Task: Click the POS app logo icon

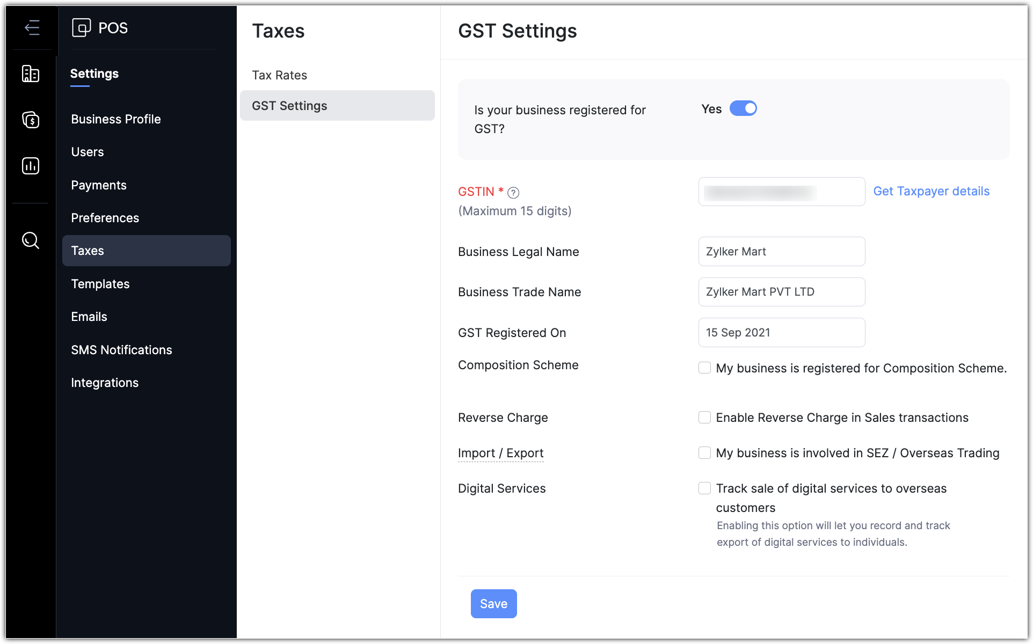Action: (81, 27)
